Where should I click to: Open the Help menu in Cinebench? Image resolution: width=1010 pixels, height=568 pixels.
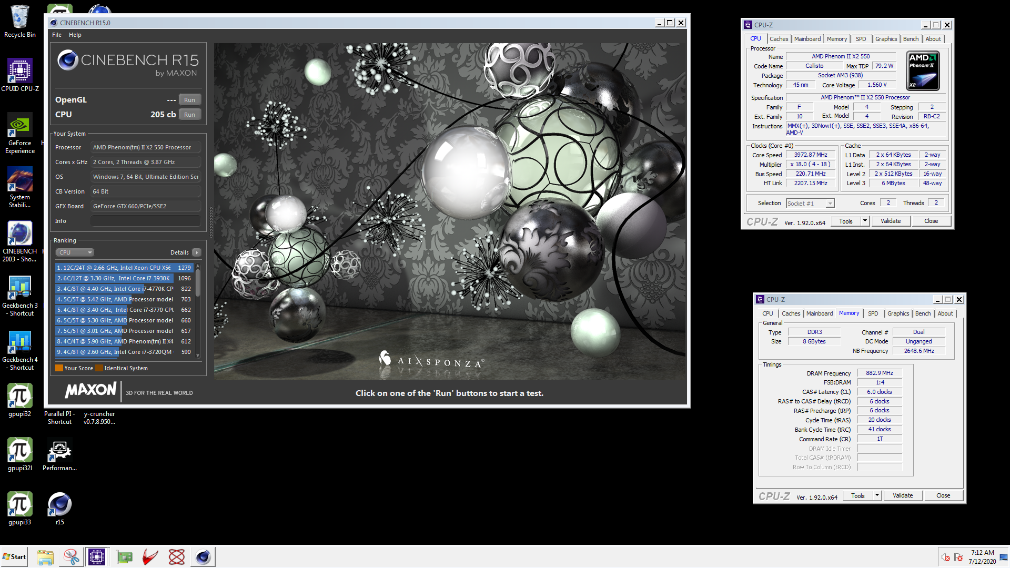75,35
